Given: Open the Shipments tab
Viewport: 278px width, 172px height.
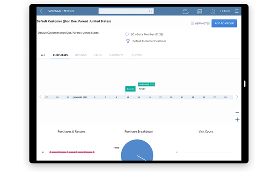Looking at the screenshot, I should coord(116,55).
